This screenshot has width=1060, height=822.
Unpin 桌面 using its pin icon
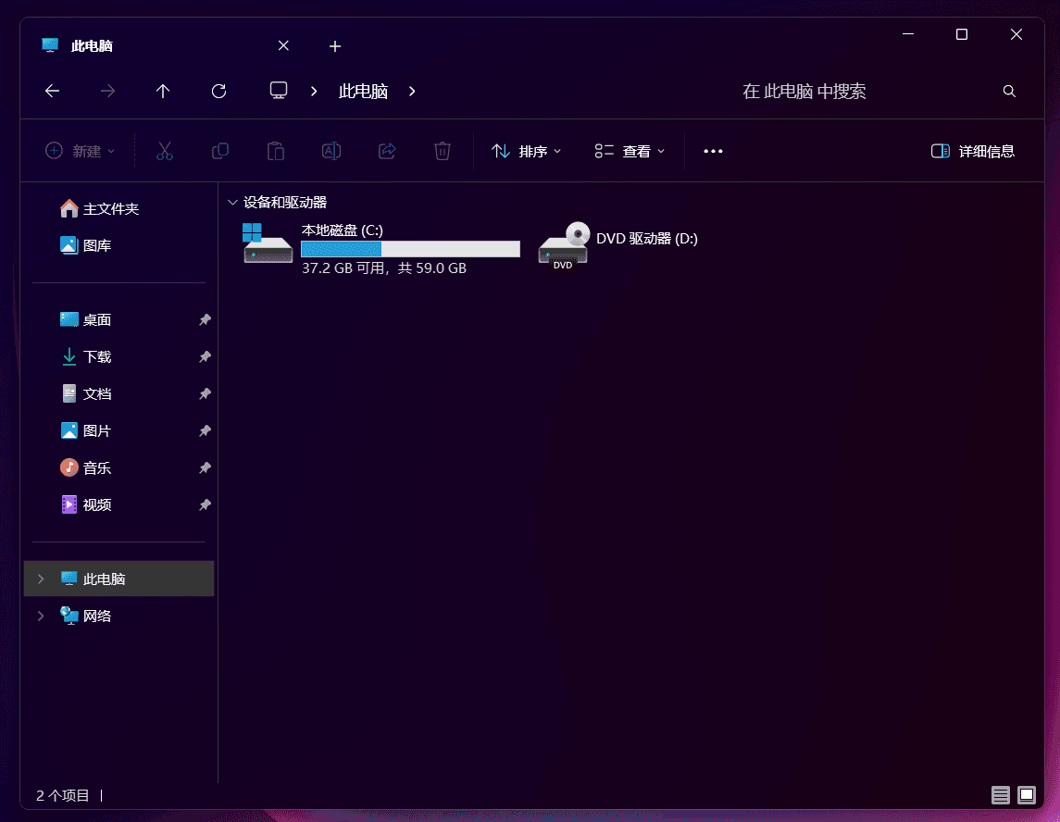click(205, 319)
